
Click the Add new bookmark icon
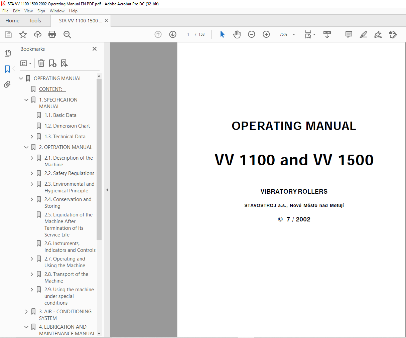pyautogui.click(x=53, y=63)
